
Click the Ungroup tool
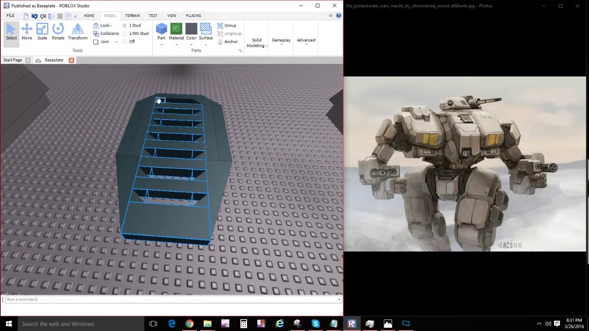pyautogui.click(x=229, y=34)
